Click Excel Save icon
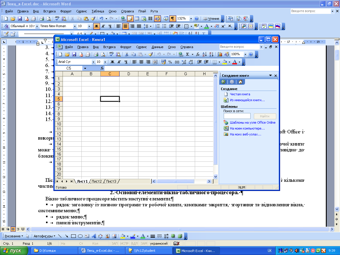This screenshot has width=340, height=255. [x=74, y=54]
